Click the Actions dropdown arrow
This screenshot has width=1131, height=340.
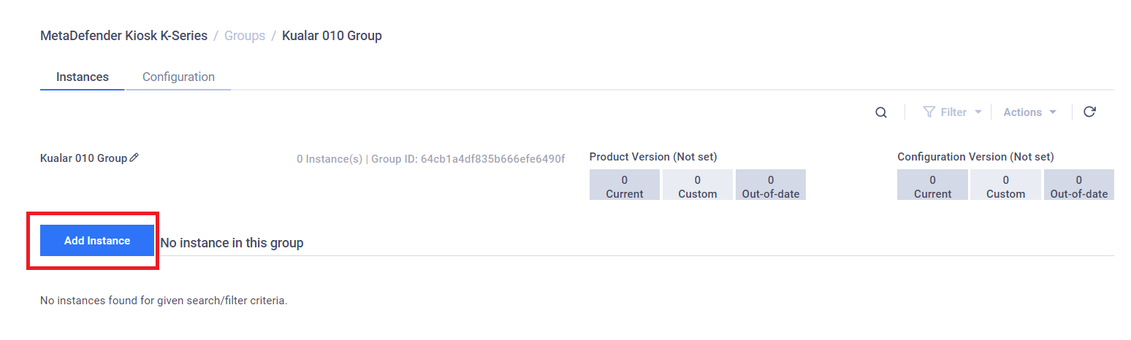(x=1053, y=112)
